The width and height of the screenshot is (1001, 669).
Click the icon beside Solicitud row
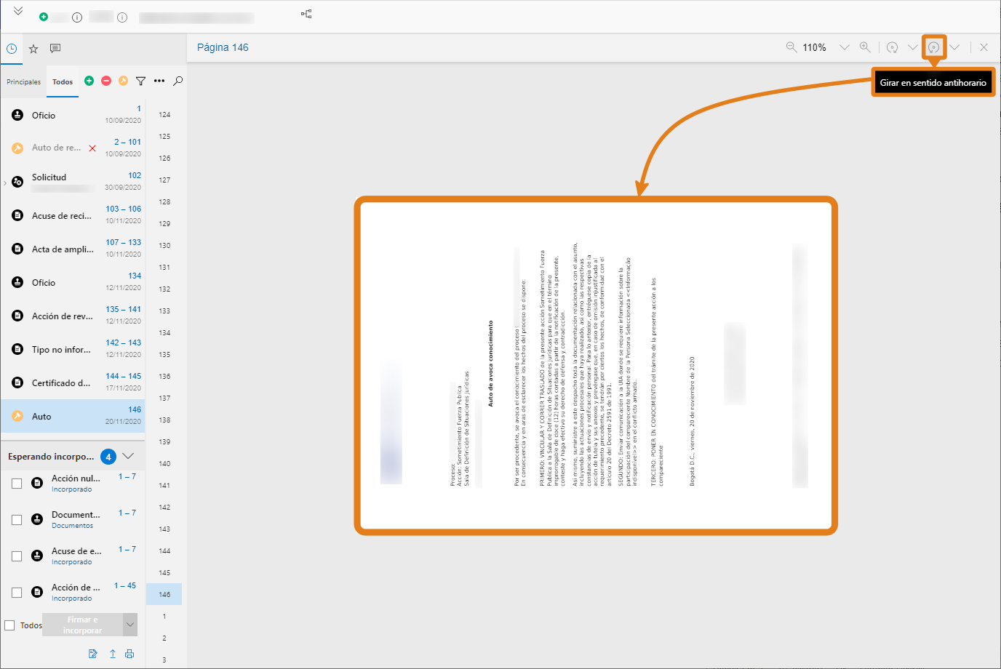pos(17,182)
